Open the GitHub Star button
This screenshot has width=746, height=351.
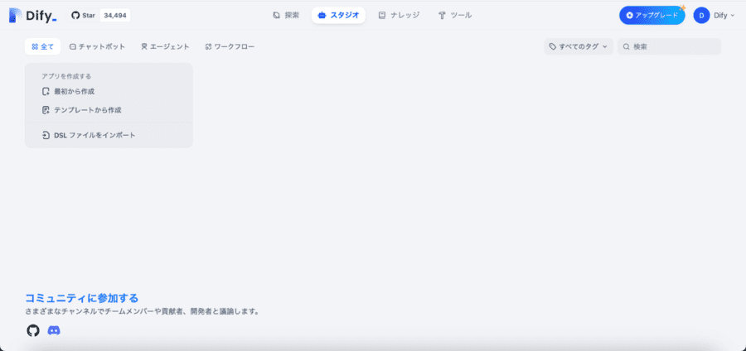[x=83, y=15]
